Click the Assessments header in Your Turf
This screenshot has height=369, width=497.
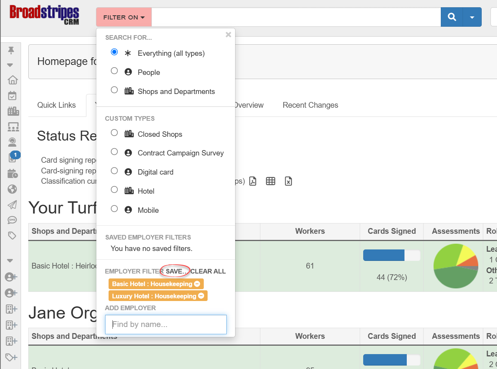[x=456, y=231]
